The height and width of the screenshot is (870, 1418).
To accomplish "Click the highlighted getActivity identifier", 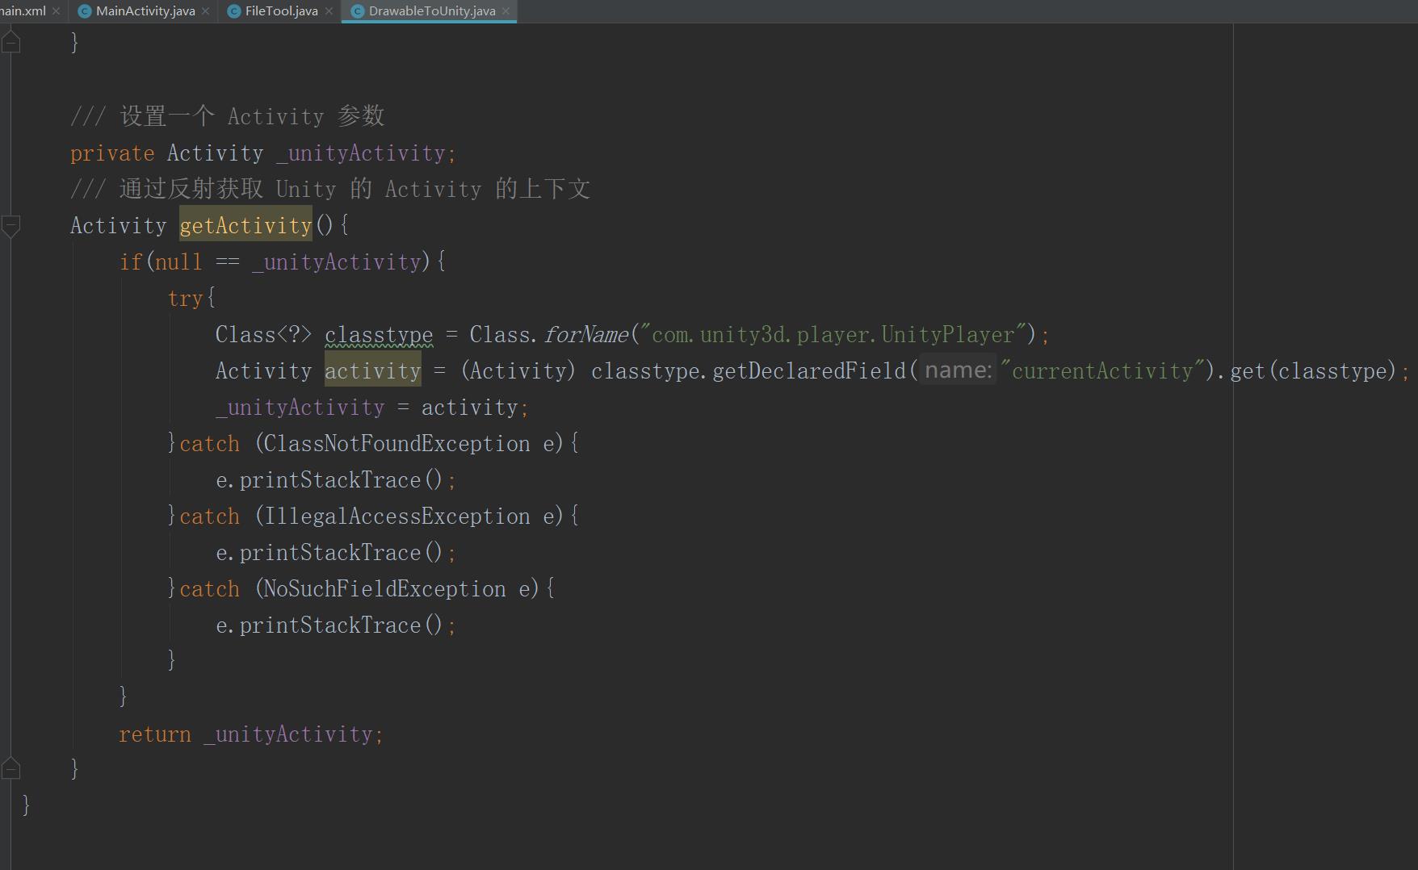I will [x=245, y=225].
